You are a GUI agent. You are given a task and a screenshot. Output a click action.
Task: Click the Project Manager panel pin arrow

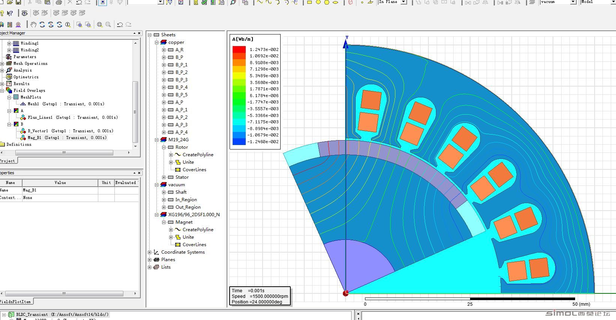(134, 33)
